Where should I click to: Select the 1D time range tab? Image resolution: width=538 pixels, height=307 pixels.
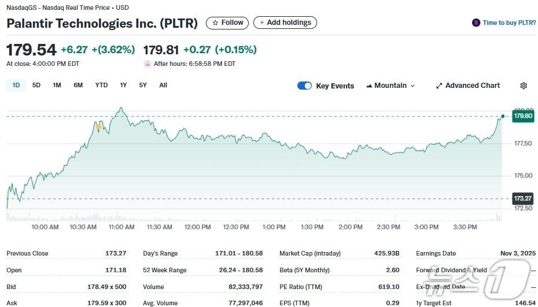16,85
